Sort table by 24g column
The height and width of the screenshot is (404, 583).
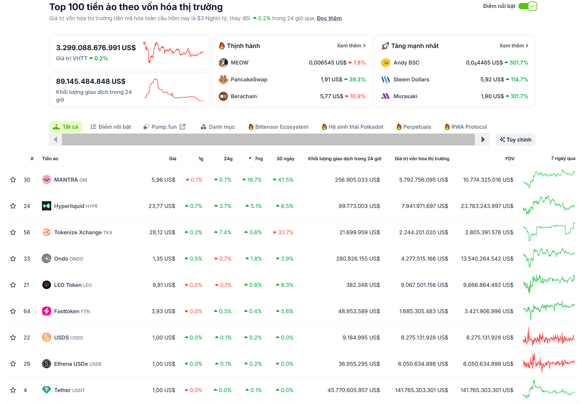pos(228,158)
